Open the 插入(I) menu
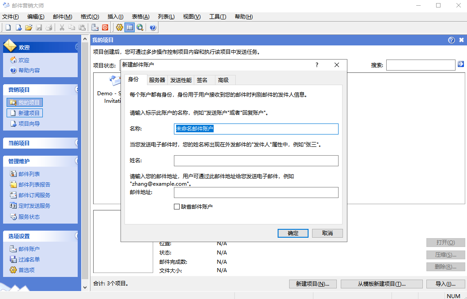This screenshot has height=299, width=467. [116, 17]
